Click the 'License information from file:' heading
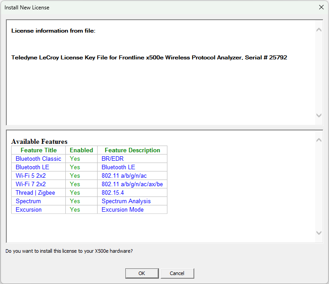The height and width of the screenshot is (284, 329). click(53, 31)
